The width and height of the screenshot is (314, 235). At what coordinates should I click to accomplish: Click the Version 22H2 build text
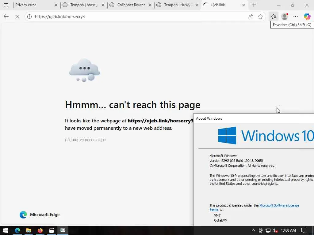236,161
